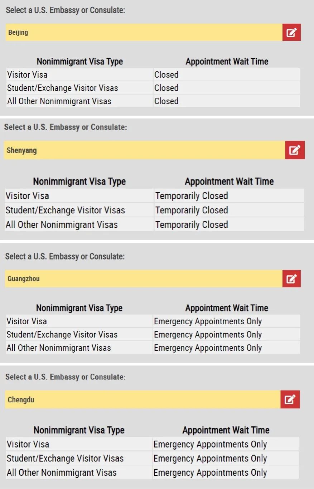
Task: Click the red edit icon beside Shenyang
Action: click(x=295, y=150)
